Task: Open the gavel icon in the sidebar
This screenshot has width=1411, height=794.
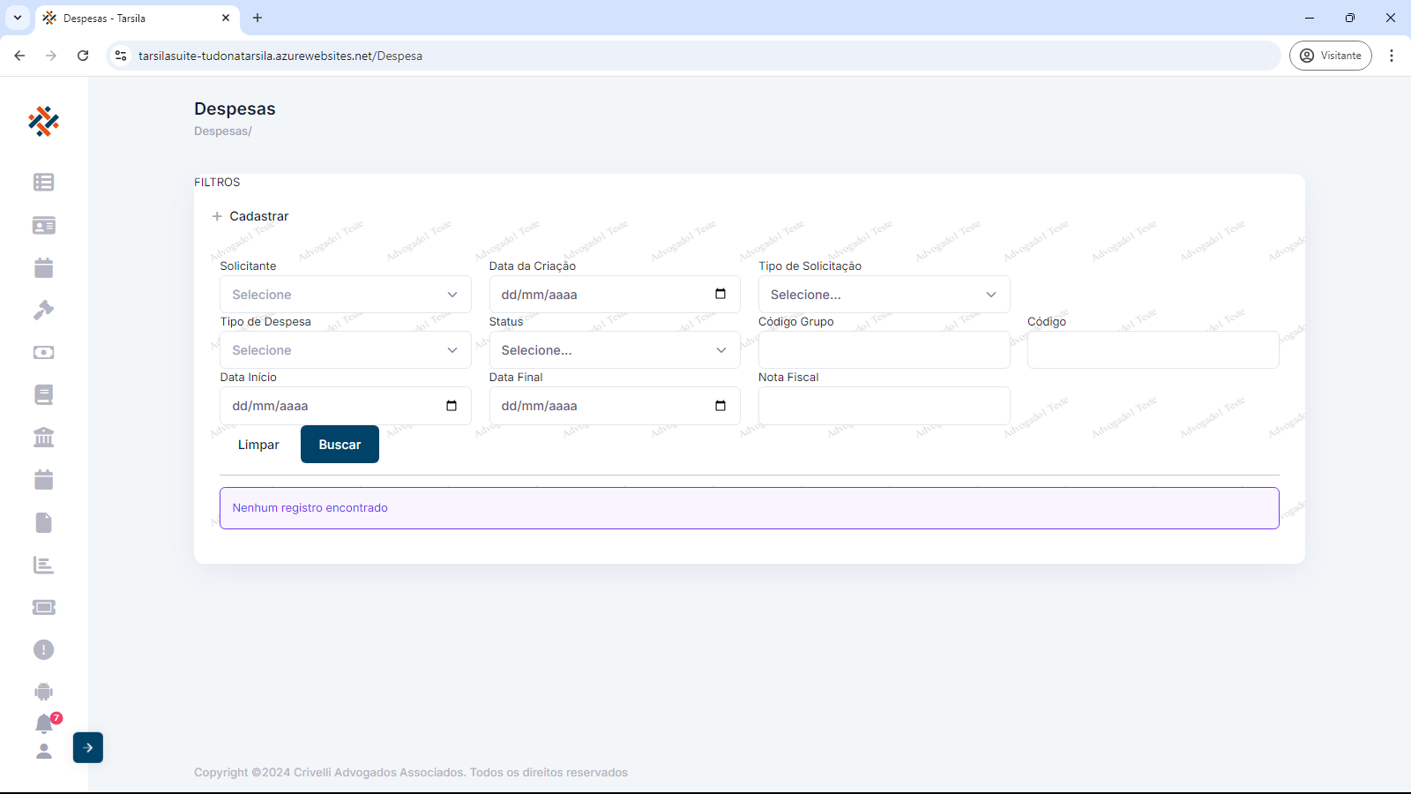Action: click(43, 310)
